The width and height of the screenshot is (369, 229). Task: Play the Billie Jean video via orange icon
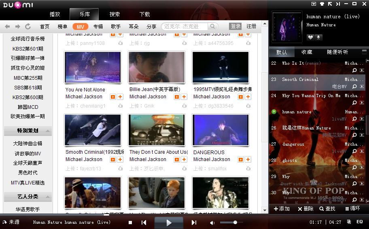pyautogui.click(x=177, y=97)
